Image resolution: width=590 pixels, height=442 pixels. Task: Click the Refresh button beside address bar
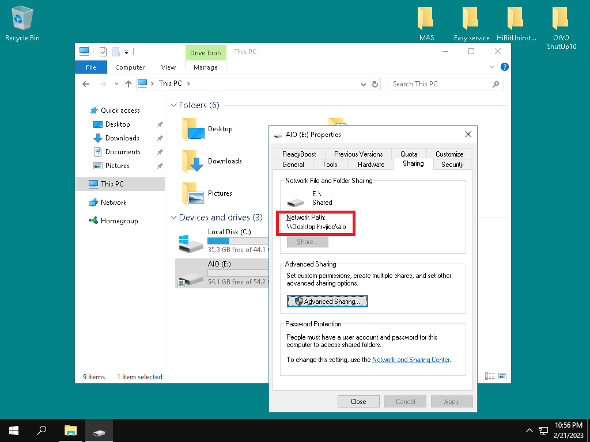(x=376, y=84)
